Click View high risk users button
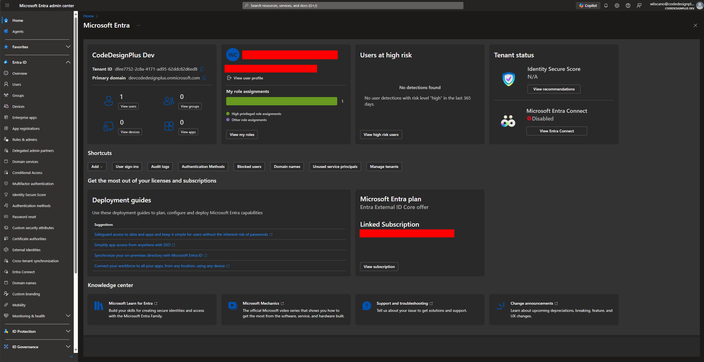 [x=381, y=135]
